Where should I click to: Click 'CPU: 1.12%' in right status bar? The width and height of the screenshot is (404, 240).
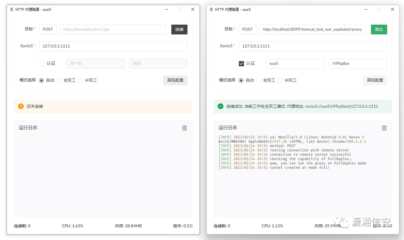(x=272, y=226)
